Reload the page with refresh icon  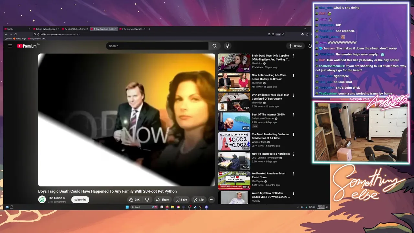(x=15, y=34)
